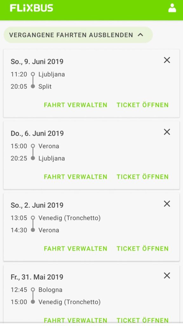Open ticket for Verona to Ljubljana
Image resolution: width=183 pixels, height=326 pixels.
[x=143, y=177]
